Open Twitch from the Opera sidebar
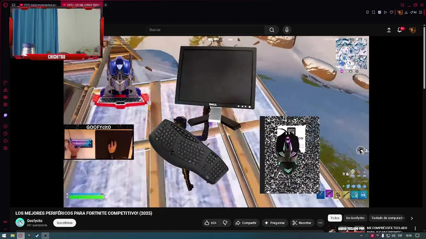Viewport: 426px width, 239px height. click(5, 115)
